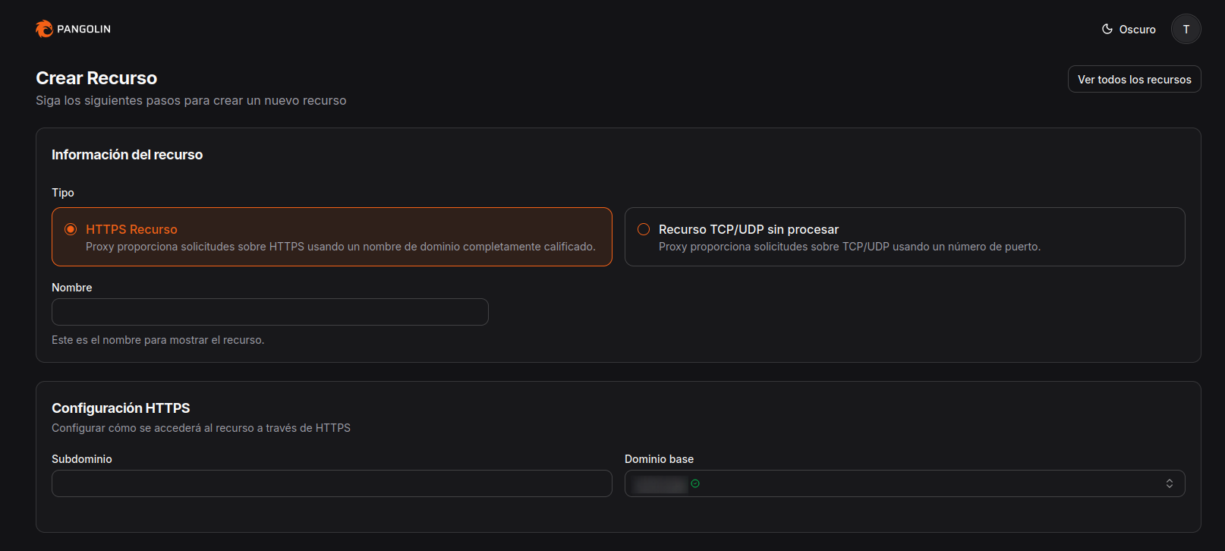The image size is (1225, 551).
Task: Click the blurred domain value in selector
Action: point(660,484)
